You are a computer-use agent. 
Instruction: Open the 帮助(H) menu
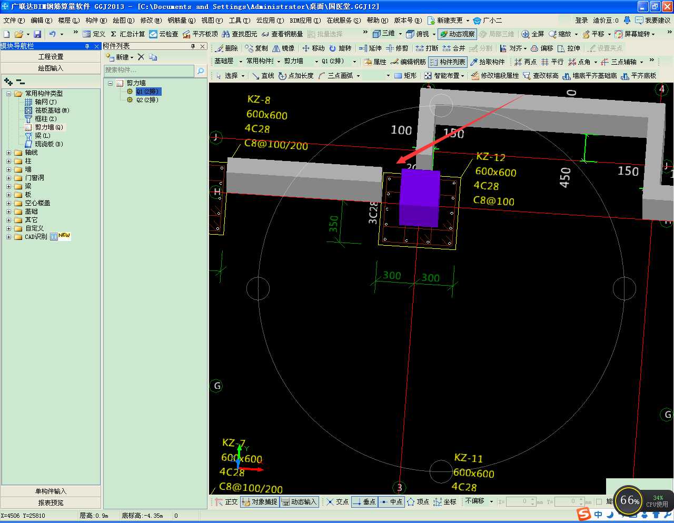tap(378, 21)
